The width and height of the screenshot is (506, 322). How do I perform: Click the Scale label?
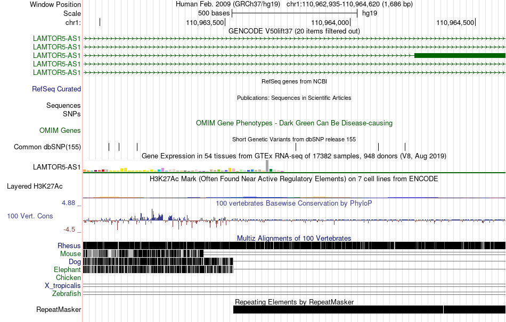pos(72,13)
